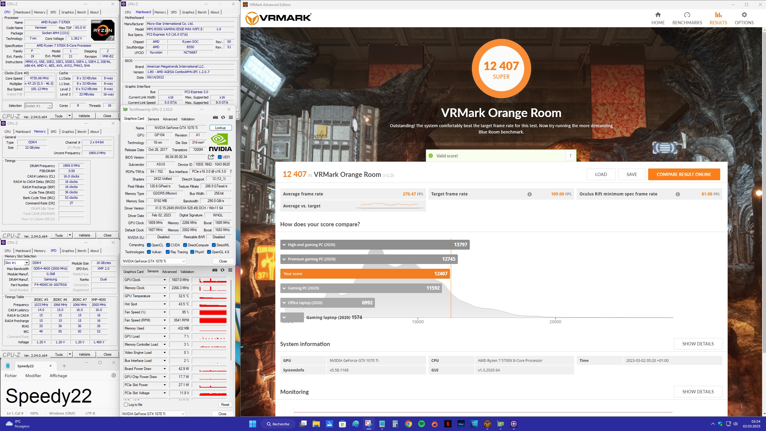Viewport: 766px width, 431px height.
Task: Open Fan Speed (RPM) sensor dropdown arrow
Action: (165, 320)
